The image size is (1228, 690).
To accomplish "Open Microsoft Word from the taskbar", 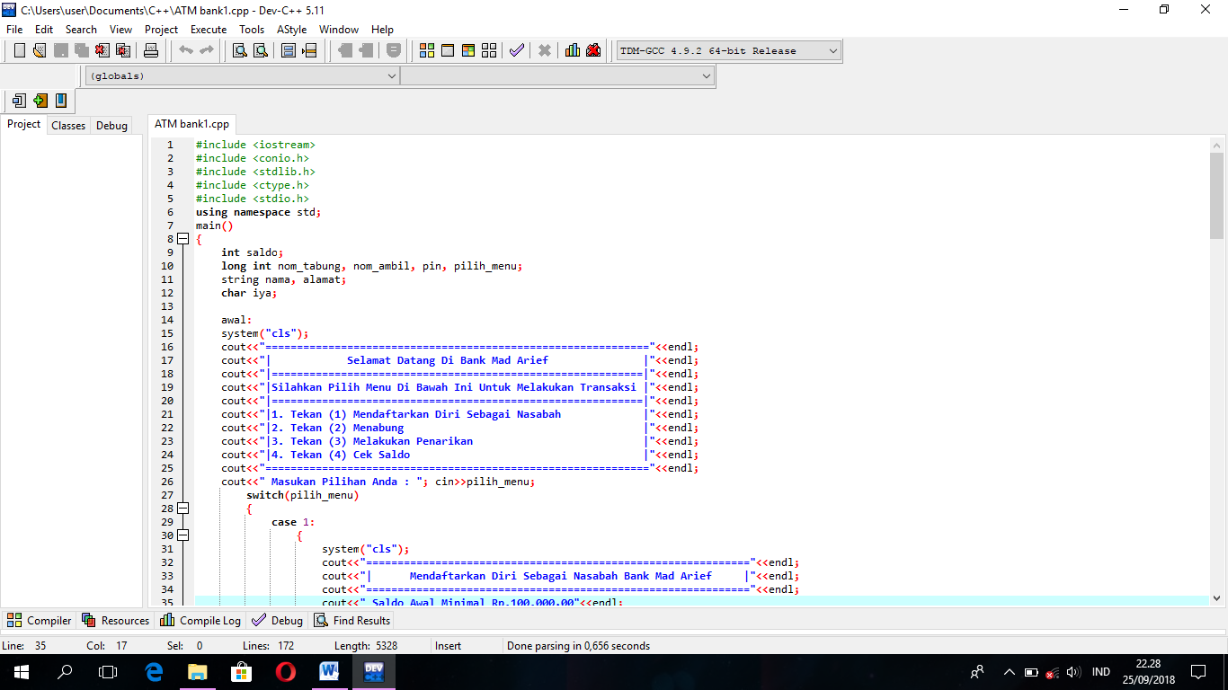I will pyautogui.click(x=329, y=671).
